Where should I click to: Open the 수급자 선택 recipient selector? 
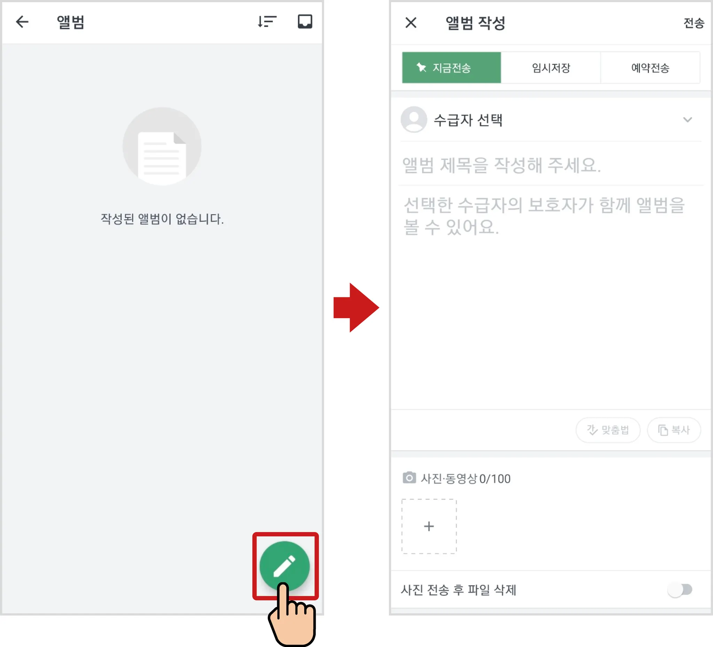[468, 120]
